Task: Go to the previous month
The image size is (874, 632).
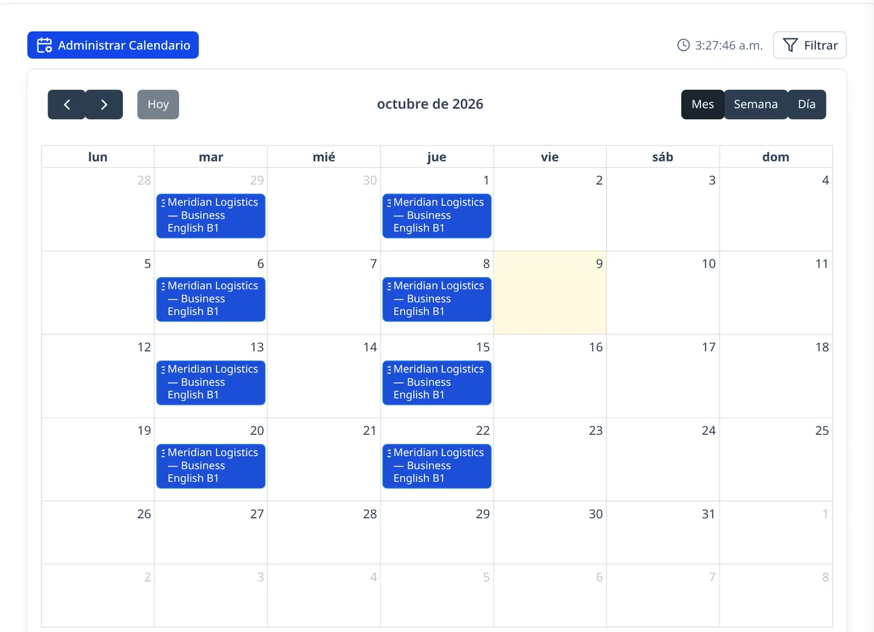Action: (67, 105)
